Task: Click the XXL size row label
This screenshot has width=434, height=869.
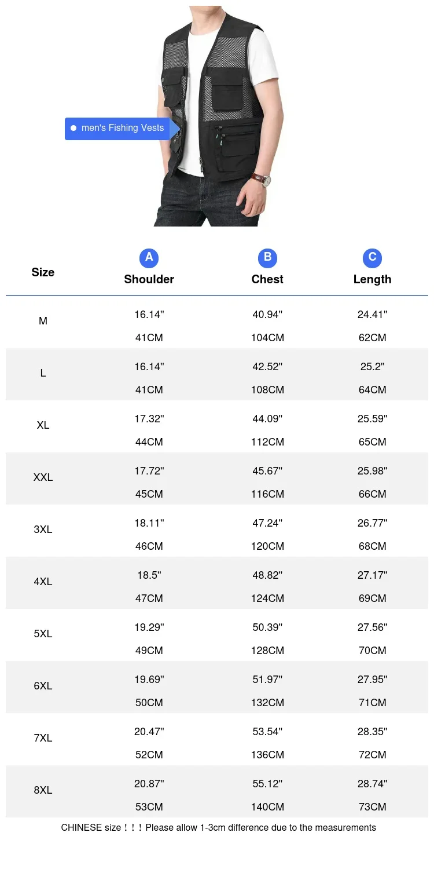Action: tap(43, 477)
